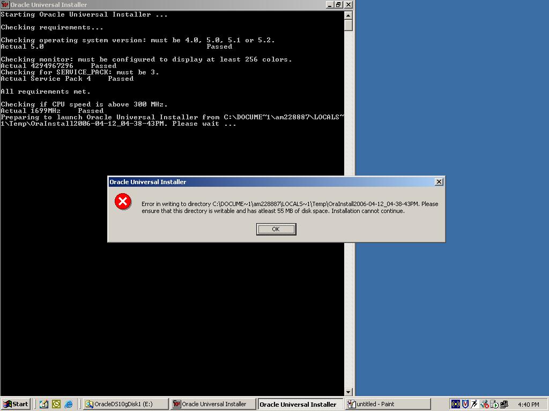549x411 pixels.
Task: Select the active bold Oracle Universal Installer taskbar button
Action: pos(300,405)
